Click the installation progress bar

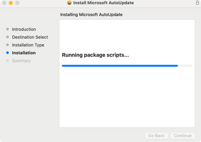click(x=127, y=66)
